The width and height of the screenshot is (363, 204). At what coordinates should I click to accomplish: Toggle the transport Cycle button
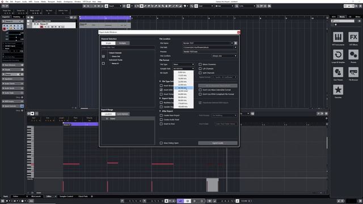click(x=180, y=201)
